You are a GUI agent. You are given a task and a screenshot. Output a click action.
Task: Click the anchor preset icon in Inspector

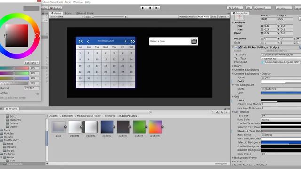coord(239,17)
